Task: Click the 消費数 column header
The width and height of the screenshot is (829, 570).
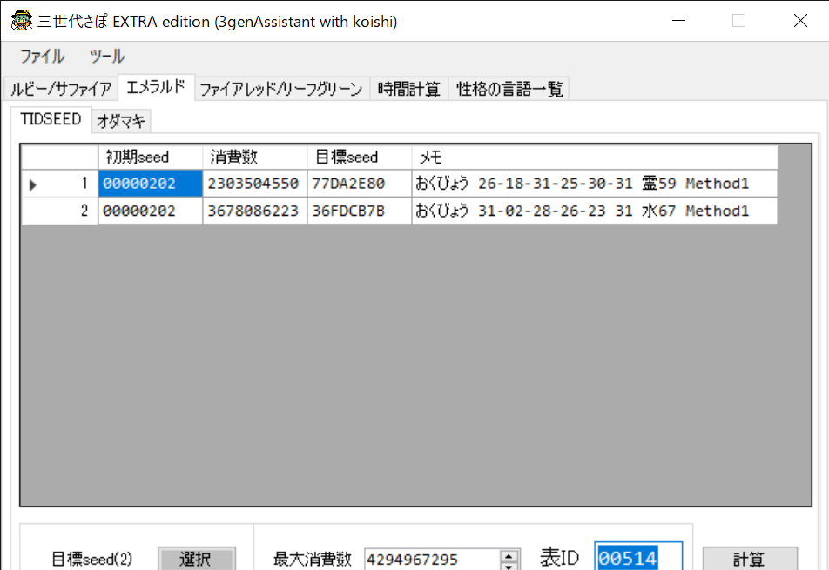Action: (x=254, y=157)
